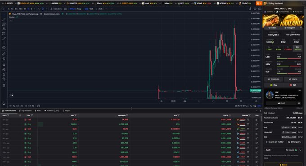Hide all drawings with the eye icon
Viewport: 306px width, 166px height.
4,79
